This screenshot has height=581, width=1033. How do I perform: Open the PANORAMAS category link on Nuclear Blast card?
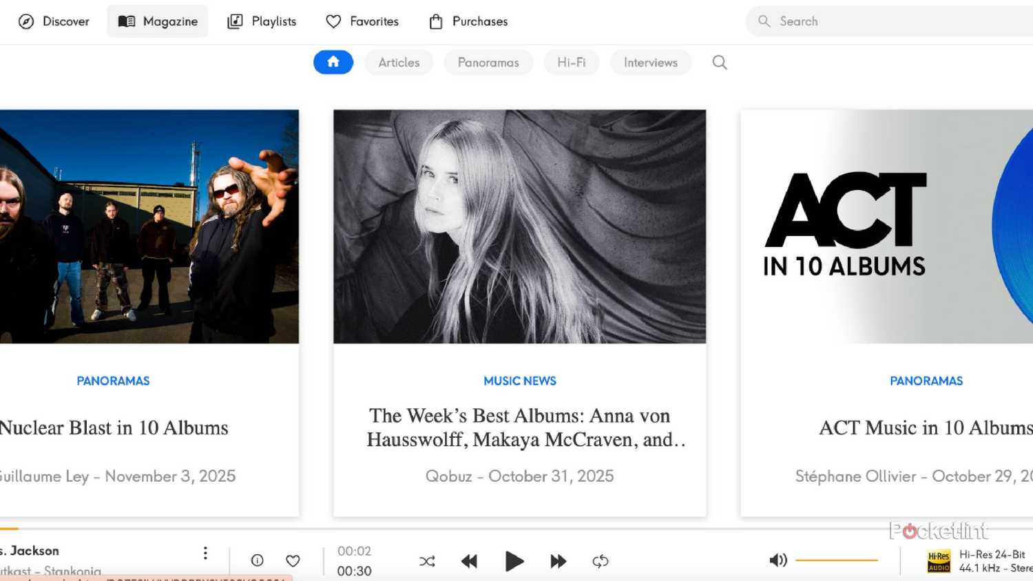click(x=112, y=381)
